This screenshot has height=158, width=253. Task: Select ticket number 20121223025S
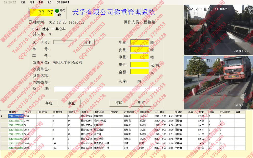[16, 143]
